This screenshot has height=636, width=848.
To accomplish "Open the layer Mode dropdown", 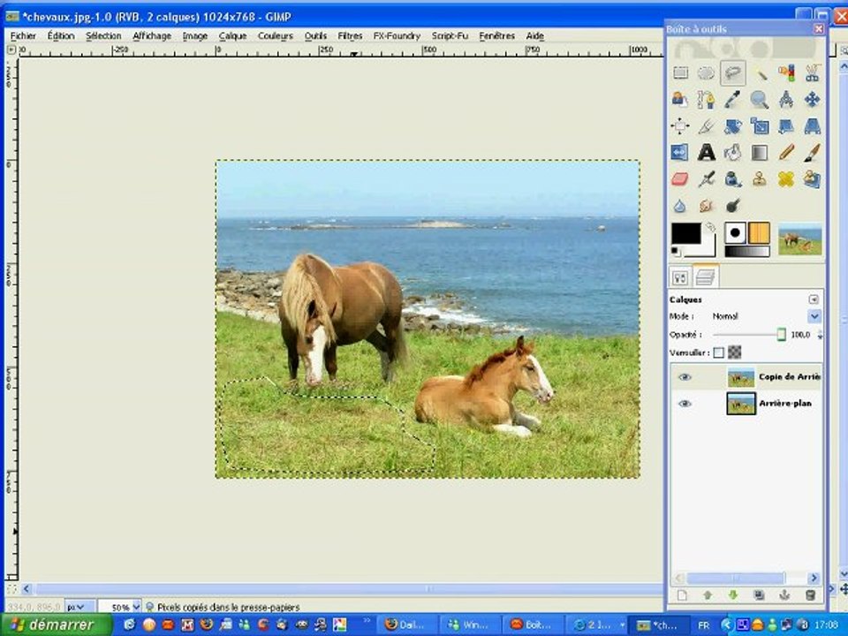I will point(814,316).
